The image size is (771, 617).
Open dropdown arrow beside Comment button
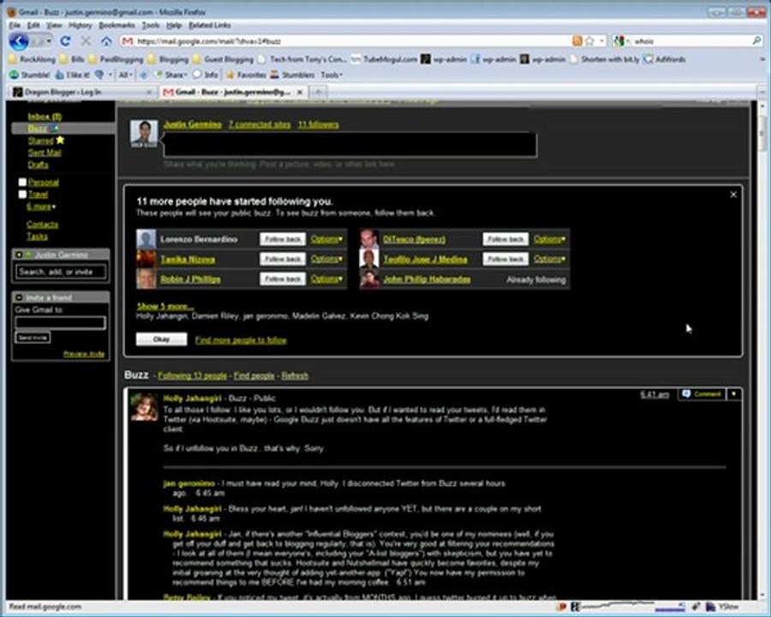tap(733, 394)
